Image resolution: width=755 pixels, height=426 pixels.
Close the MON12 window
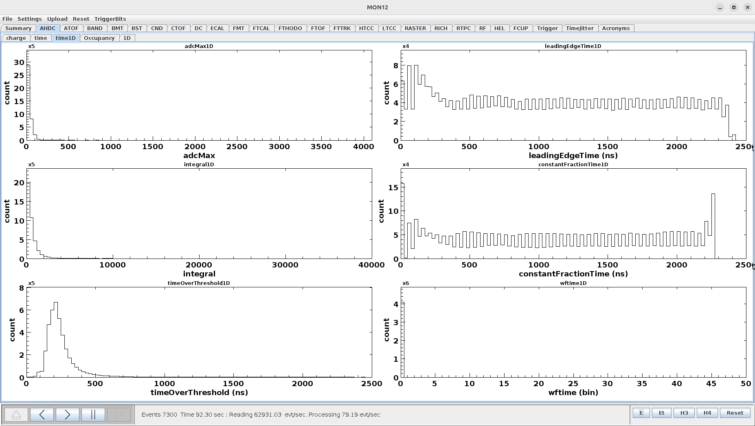tap(748, 7)
